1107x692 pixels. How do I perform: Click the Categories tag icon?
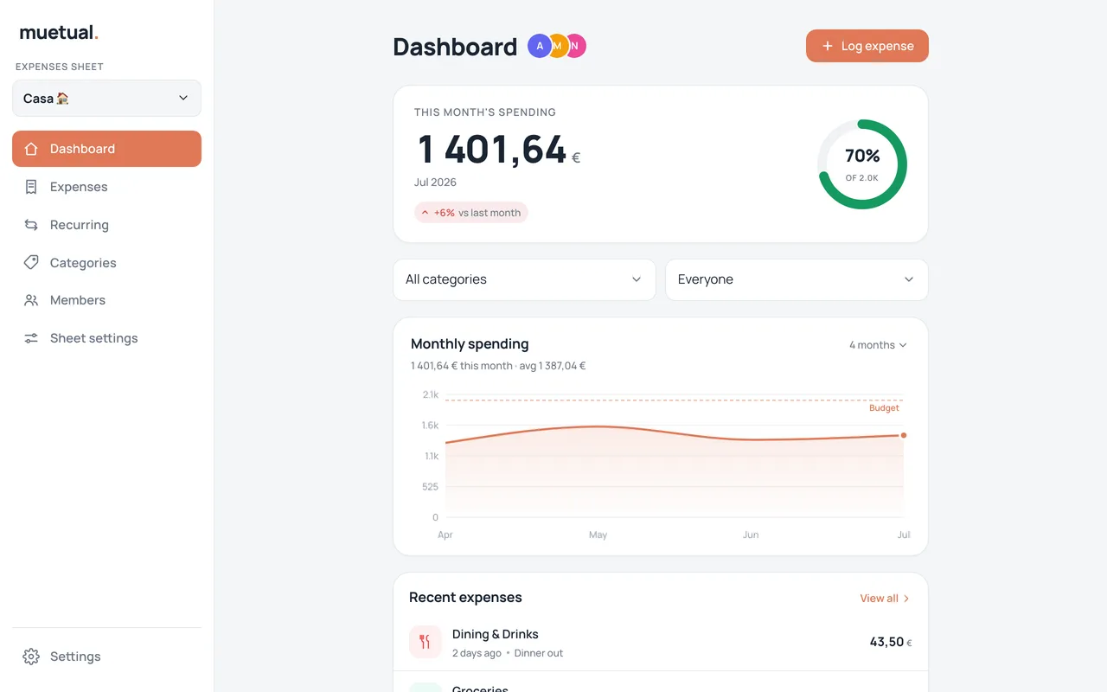(31, 262)
